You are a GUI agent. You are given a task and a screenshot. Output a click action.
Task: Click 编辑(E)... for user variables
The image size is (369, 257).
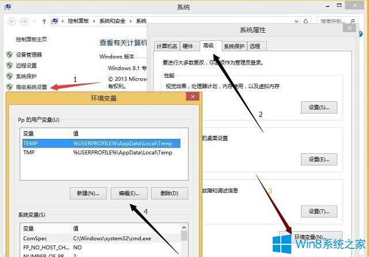(129, 193)
